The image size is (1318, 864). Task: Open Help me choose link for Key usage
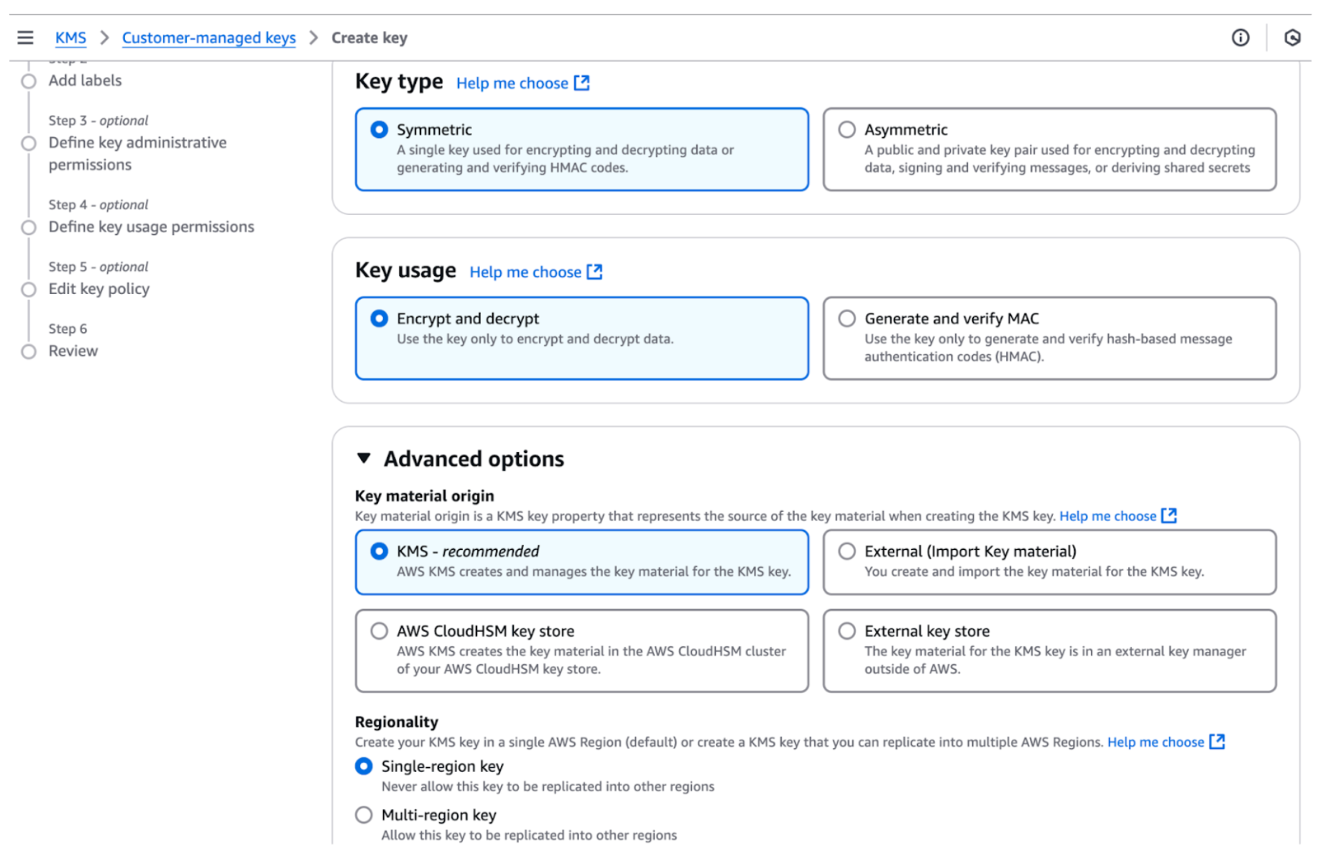(x=525, y=272)
